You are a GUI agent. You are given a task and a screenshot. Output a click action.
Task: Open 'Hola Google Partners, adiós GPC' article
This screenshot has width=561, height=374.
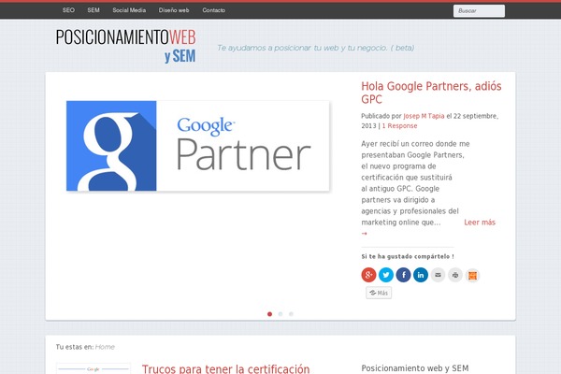(431, 93)
